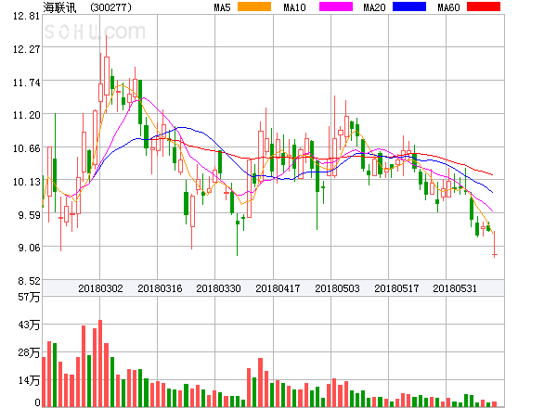Select the stock name 海联讯 title
This screenshot has height=408, width=557.
coord(59,7)
